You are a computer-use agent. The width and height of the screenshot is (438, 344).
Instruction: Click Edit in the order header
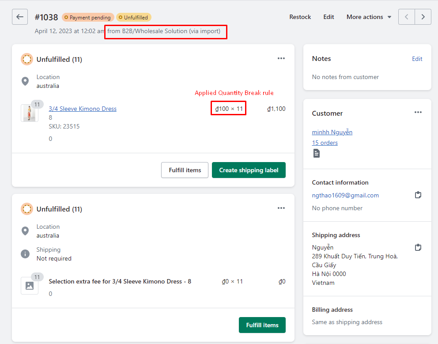pos(328,17)
